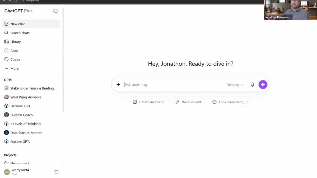Click the West Wing Advisors avatar icon
This screenshot has width=317, height=178.
click(x=6, y=97)
